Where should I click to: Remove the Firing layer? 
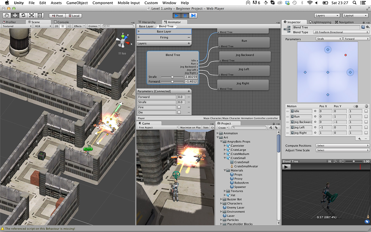(x=189, y=37)
